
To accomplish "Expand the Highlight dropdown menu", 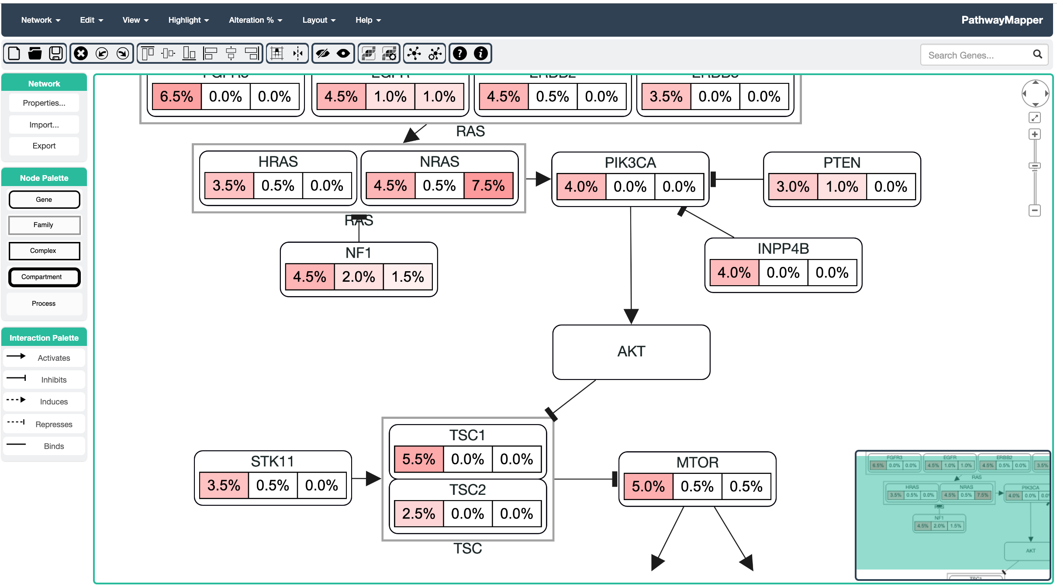I will point(188,20).
